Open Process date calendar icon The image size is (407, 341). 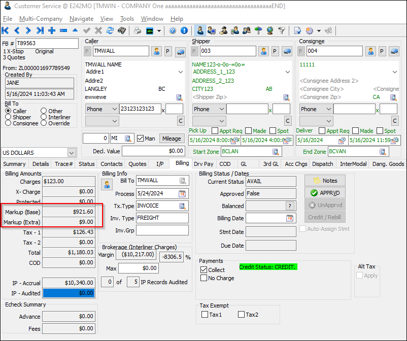click(182, 194)
